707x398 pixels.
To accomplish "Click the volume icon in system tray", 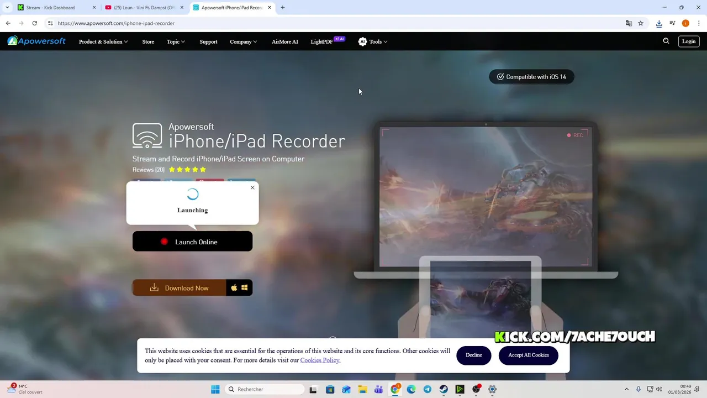I will click(x=659, y=389).
